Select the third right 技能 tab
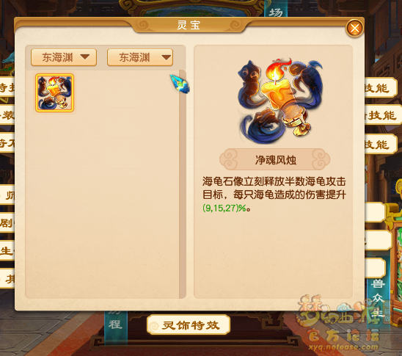Screen dimensions: 402x356 [x=381, y=145]
